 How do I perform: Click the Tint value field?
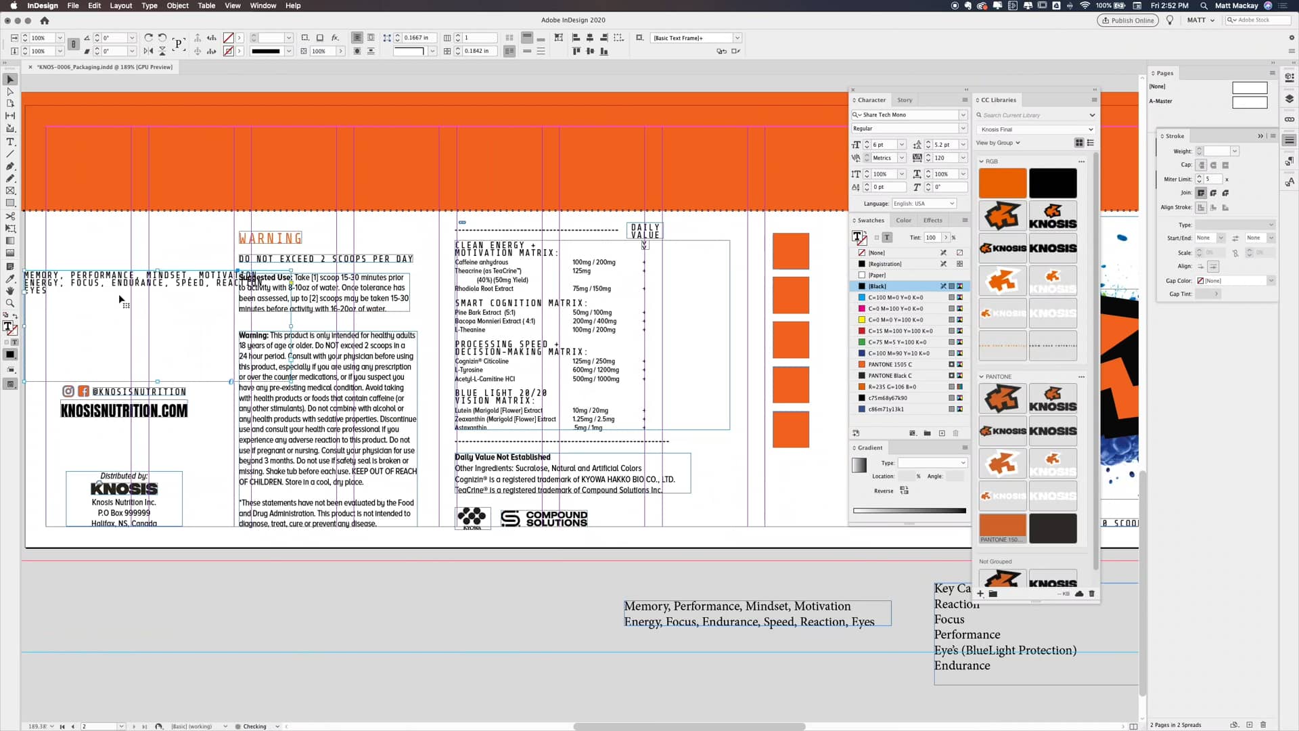click(932, 238)
